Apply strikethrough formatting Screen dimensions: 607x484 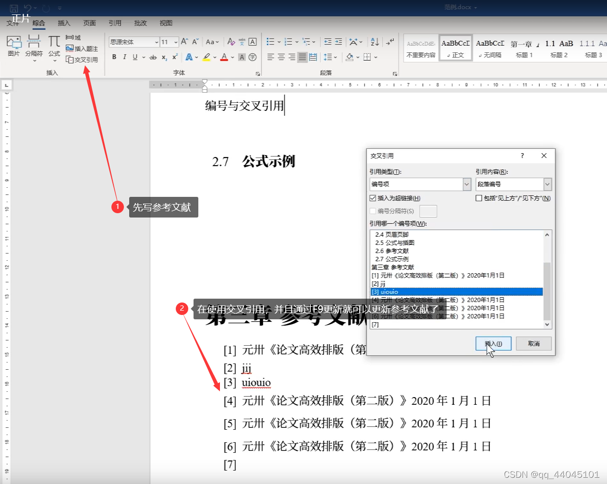[x=153, y=57]
